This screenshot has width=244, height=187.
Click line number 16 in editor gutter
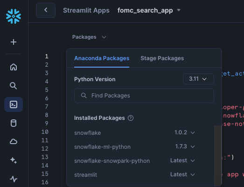tap(45, 182)
